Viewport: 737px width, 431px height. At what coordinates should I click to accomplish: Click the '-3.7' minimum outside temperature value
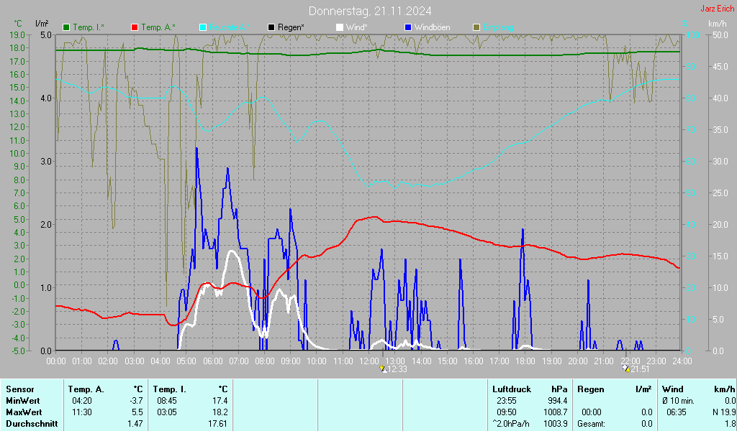(x=136, y=401)
